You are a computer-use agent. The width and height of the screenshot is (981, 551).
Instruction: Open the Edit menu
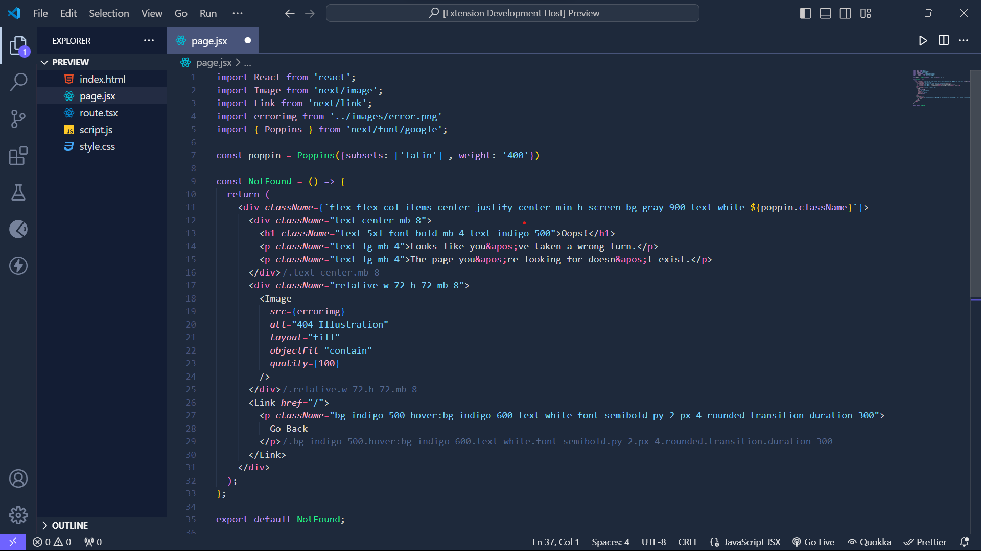(x=68, y=13)
